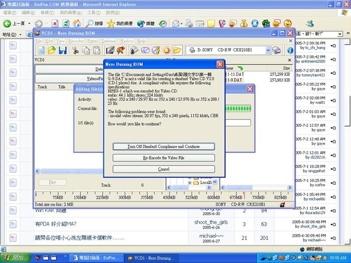
Task: Open the address bar dropdown in Internet Explorer
Action: tap(340, 34)
